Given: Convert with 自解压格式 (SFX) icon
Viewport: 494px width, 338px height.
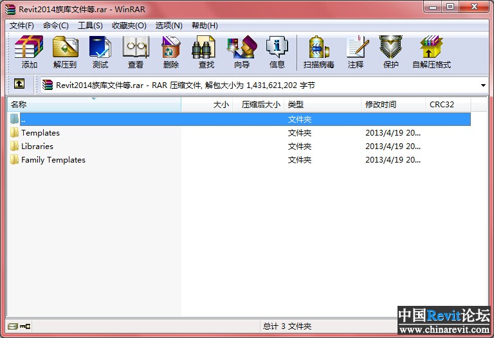Looking at the screenshot, I should [x=432, y=47].
